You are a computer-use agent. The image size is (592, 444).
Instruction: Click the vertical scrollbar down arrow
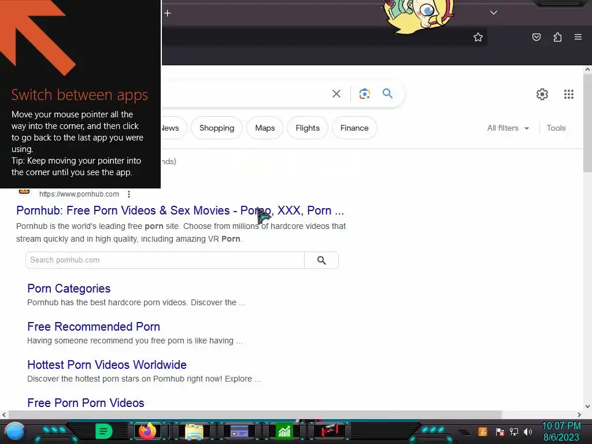(x=587, y=406)
